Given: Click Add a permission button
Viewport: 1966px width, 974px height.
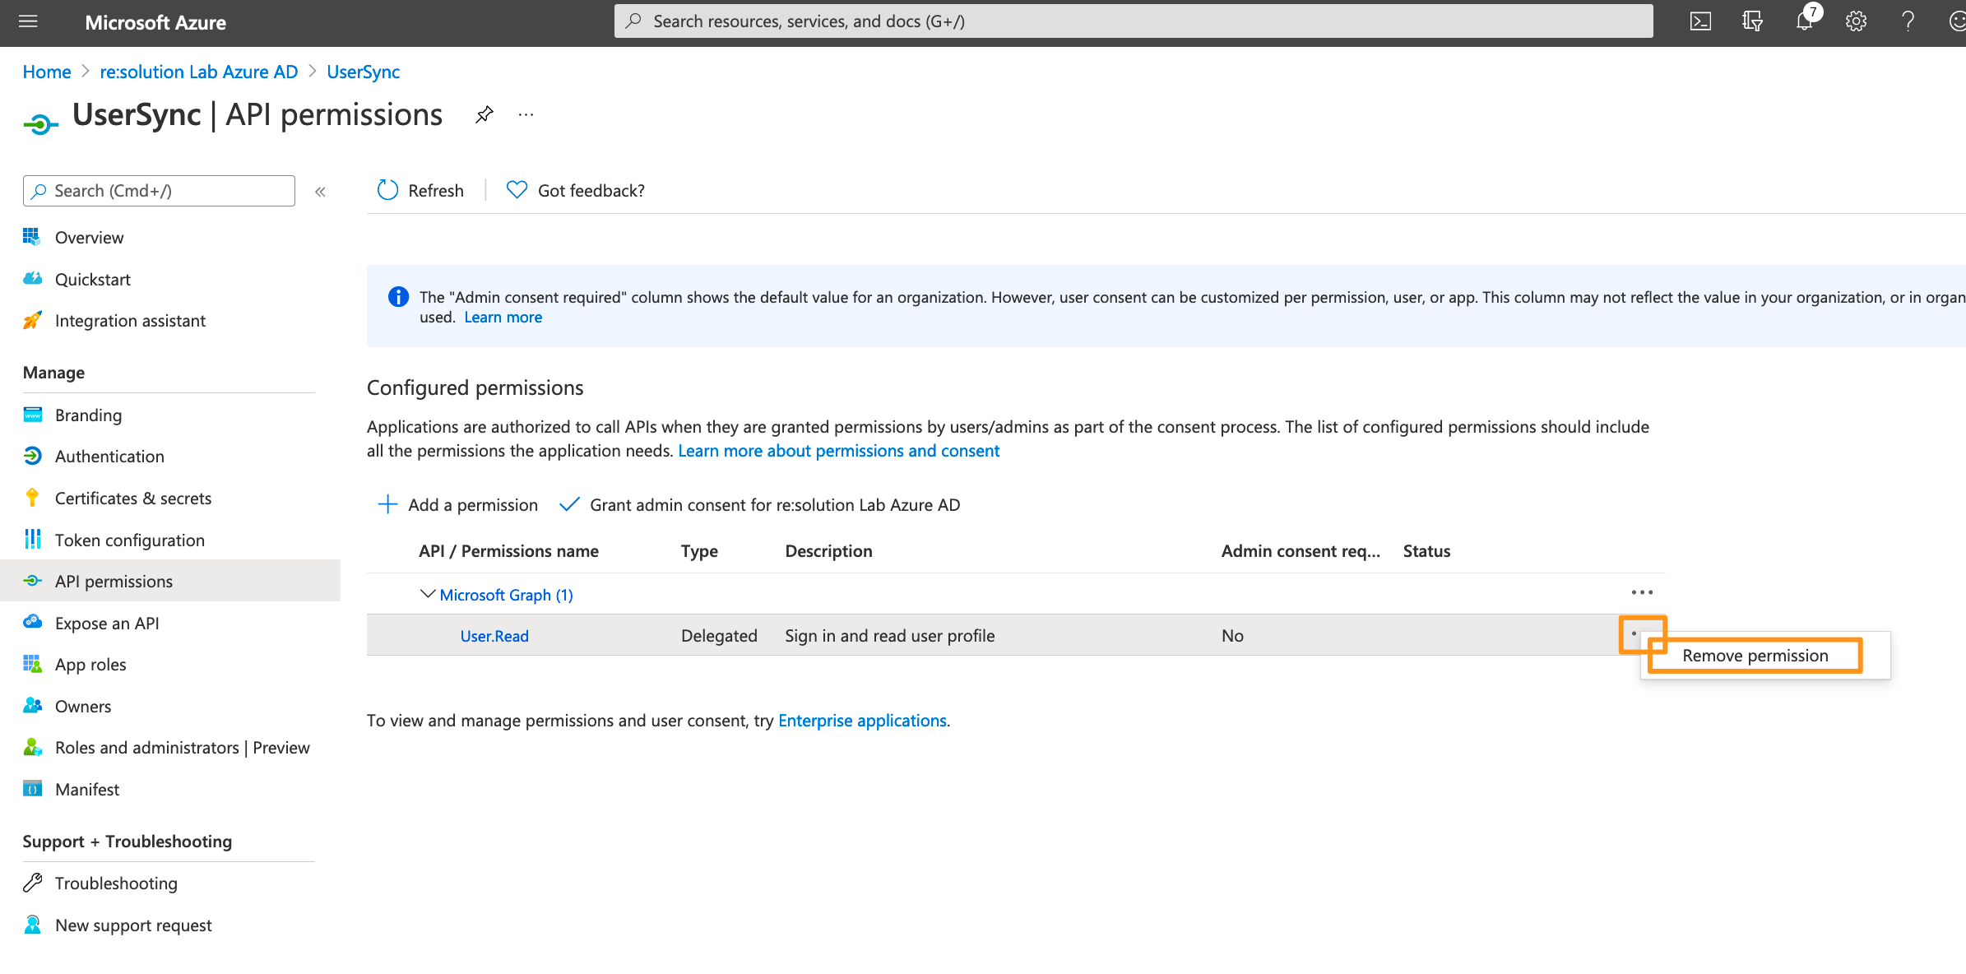Looking at the screenshot, I should tap(457, 504).
